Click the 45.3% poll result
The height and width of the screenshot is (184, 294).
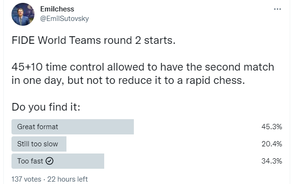coord(272,127)
